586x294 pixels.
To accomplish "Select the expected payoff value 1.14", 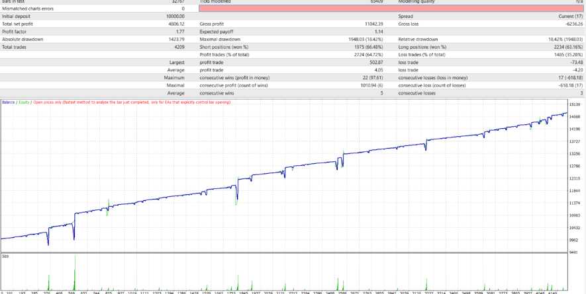I will click(x=378, y=32).
